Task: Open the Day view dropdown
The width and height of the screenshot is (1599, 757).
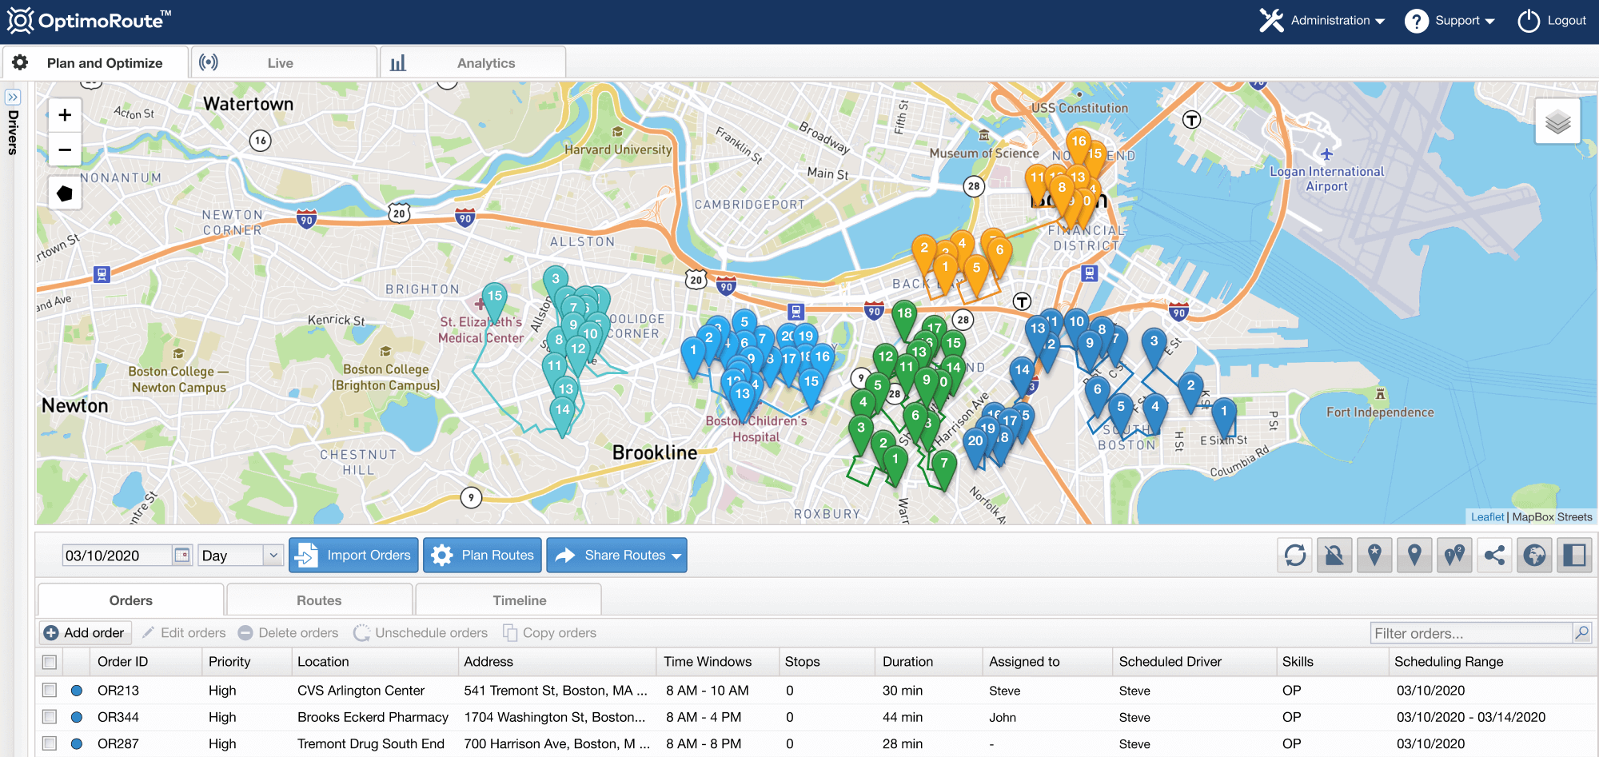Action: pyautogui.click(x=239, y=555)
